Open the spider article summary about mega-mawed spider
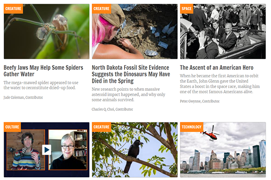 point(41,85)
